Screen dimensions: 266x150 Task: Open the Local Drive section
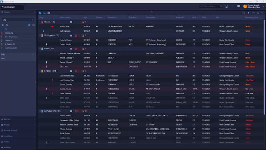(x=18, y=136)
